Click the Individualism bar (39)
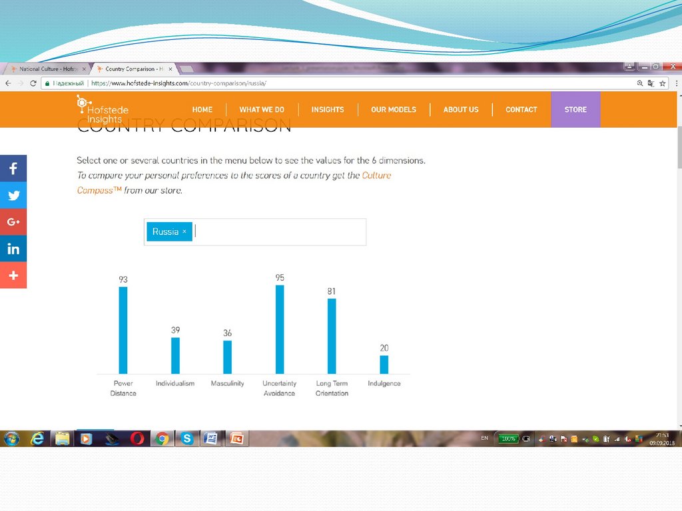This screenshot has width=682, height=511. (175, 355)
